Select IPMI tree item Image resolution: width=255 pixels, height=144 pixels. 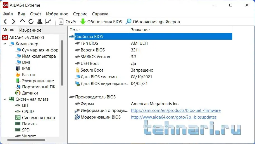[x=23, y=69]
